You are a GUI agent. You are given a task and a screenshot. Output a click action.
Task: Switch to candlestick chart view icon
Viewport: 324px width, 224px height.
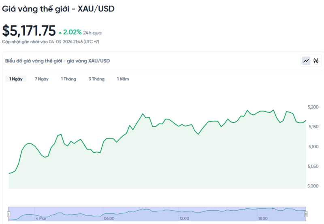click(316, 61)
